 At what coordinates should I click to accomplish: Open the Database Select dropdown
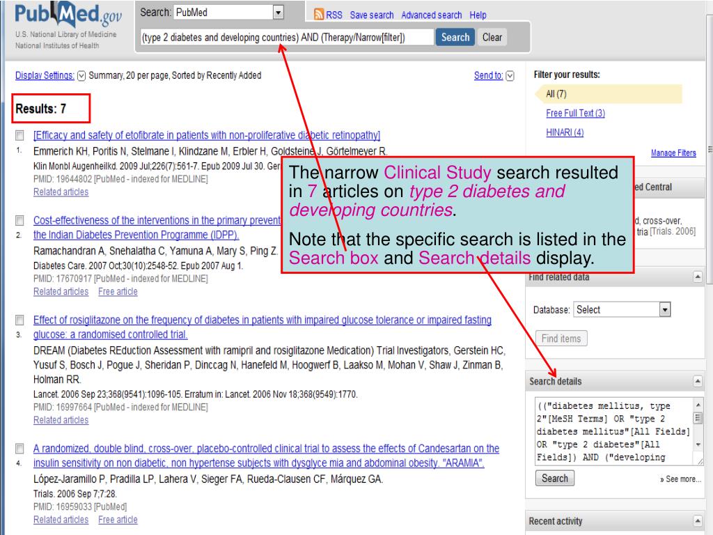click(622, 310)
